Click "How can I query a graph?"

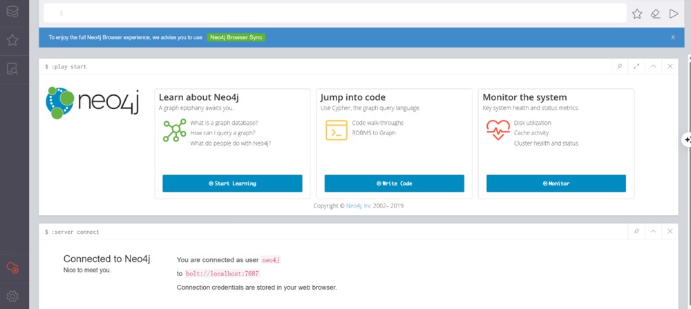pyautogui.click(x=223, y=133)
